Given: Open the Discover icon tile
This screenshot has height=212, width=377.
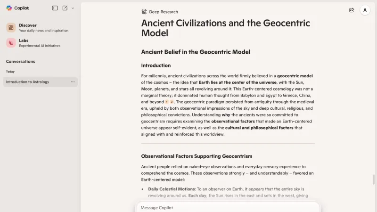Looking at the screenshot, I should 11,28.
